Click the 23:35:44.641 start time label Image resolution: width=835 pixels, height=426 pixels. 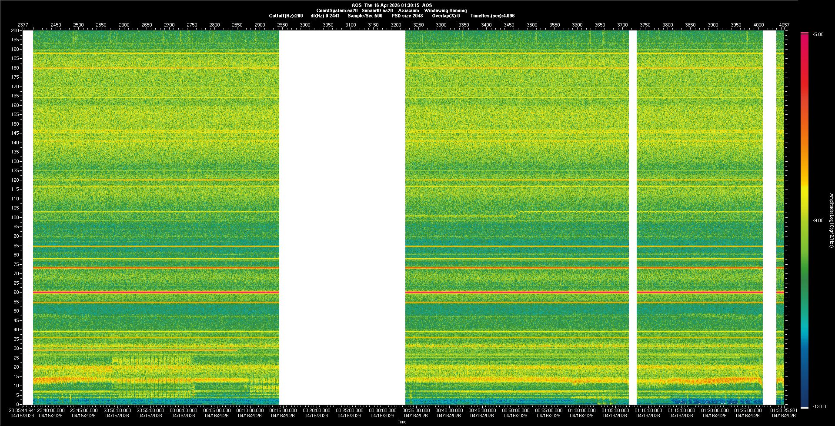(x=23, y=410)
